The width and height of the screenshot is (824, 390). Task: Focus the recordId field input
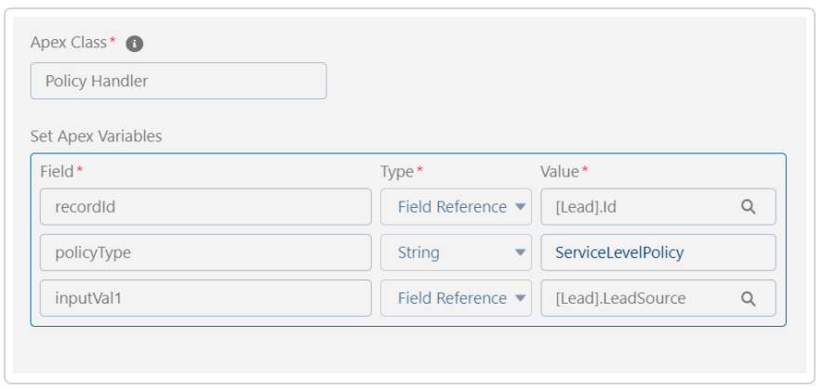(206, 207)
